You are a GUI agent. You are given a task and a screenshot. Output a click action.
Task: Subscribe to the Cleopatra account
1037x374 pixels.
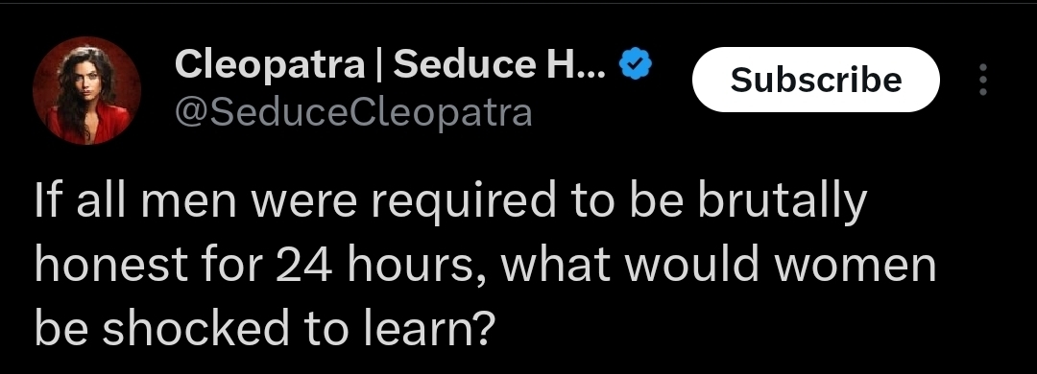coord(815,80)
